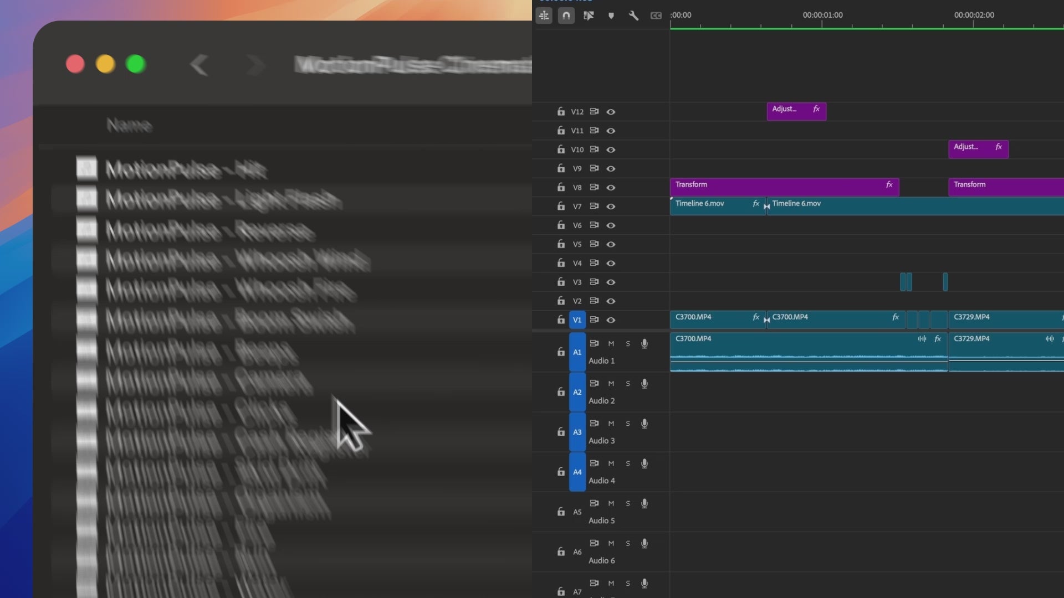Toggle sync lock on track V5
1064x598 pixels.
[594, 244]
